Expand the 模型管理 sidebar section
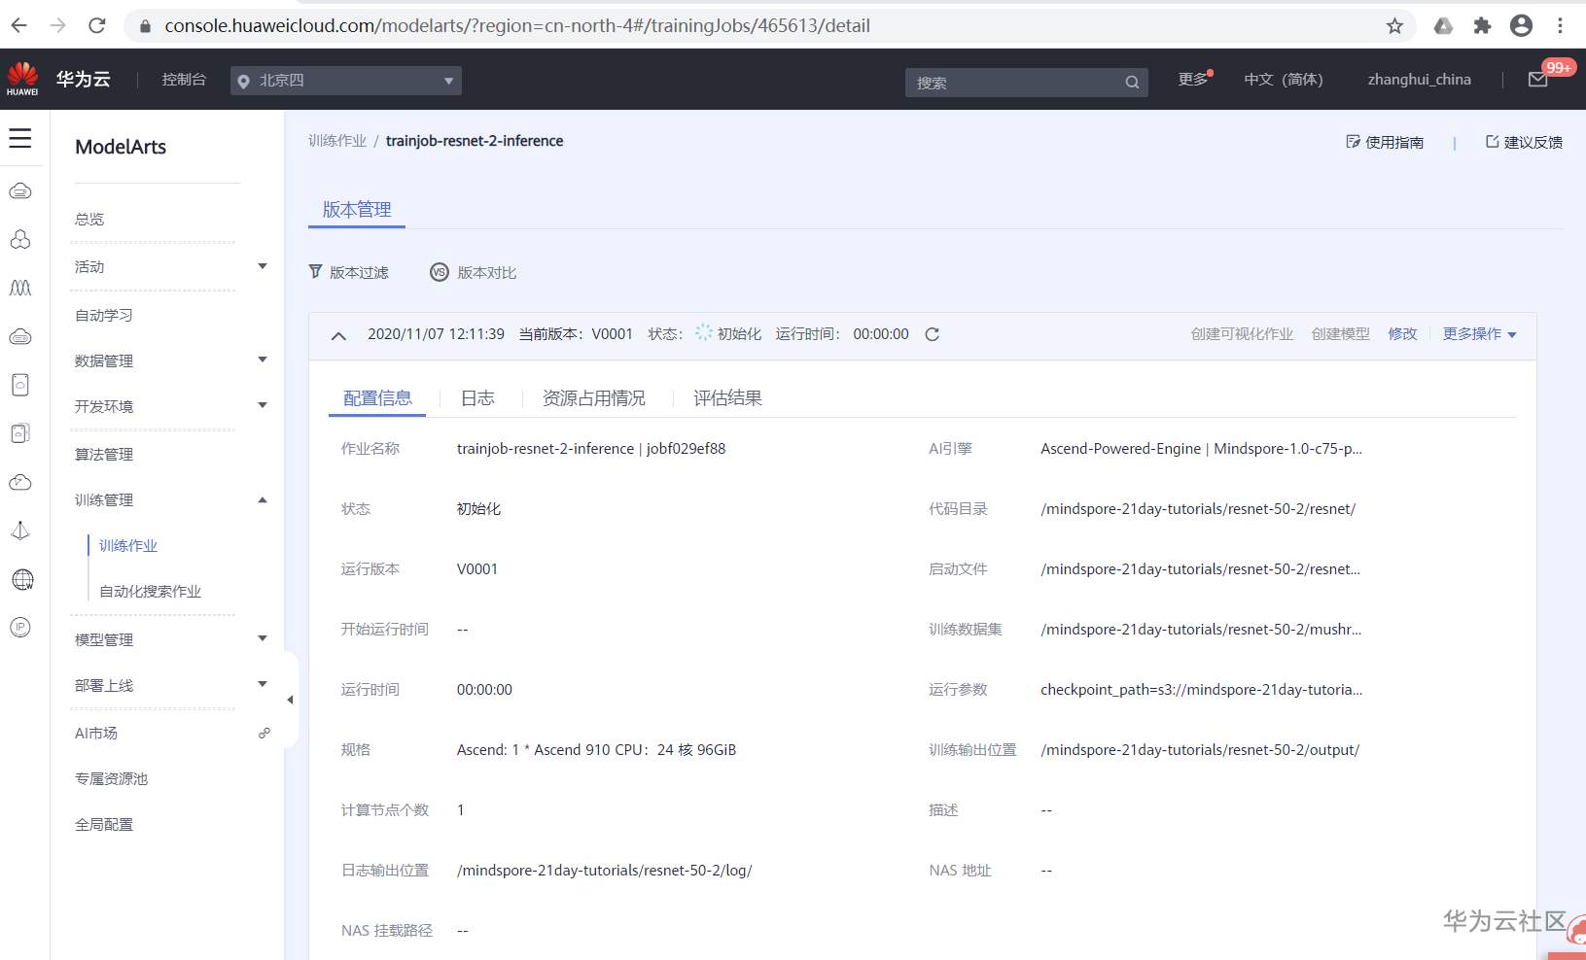This screenshot has width=1586, height=960. (262, 639)
